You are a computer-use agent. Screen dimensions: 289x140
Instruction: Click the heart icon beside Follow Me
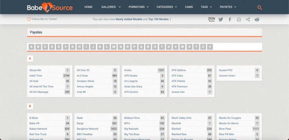29,19
